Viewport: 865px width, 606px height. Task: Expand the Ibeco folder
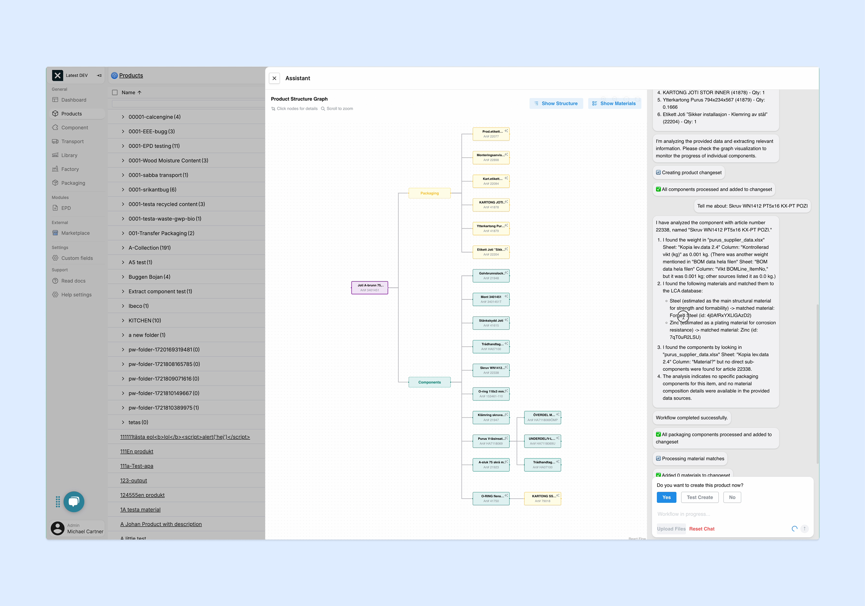click(x=123, y=306)
